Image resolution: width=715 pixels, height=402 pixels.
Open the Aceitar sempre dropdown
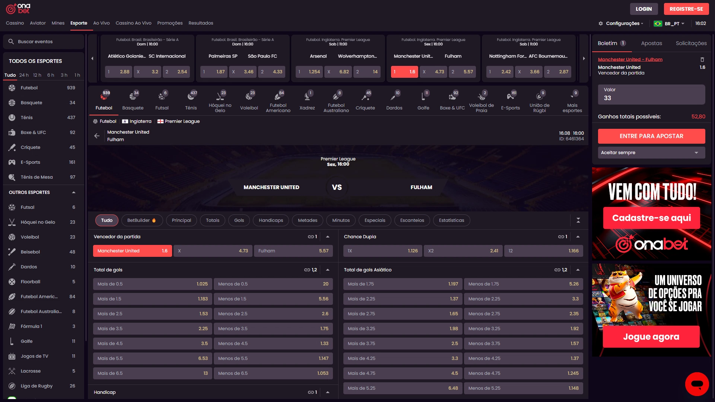651,153
